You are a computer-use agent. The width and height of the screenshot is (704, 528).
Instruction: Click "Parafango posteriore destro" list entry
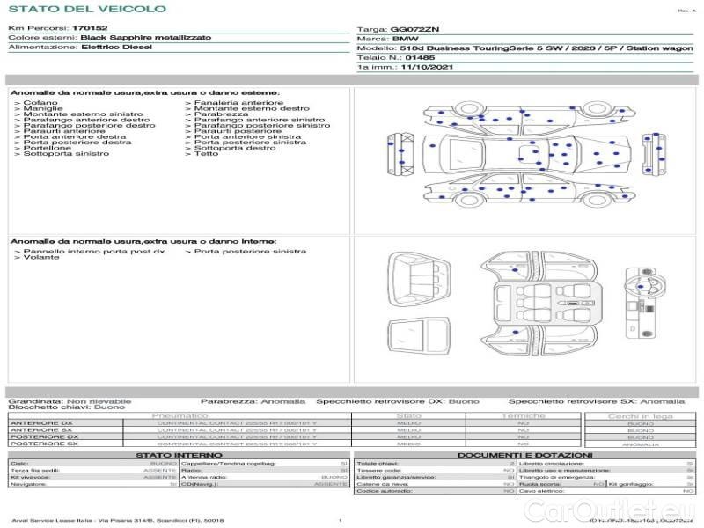point(90,125)
